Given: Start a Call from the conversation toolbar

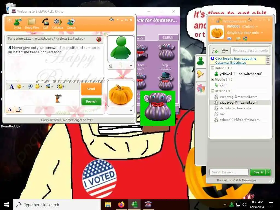Looking at the screenshot, I should [x=45, y=24].
